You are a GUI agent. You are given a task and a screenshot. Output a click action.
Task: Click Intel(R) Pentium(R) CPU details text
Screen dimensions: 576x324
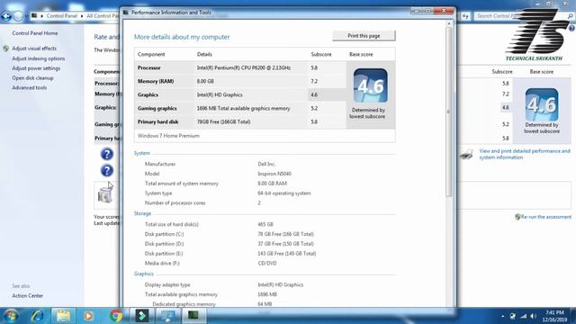pyautogui.click(x=244, y=68)
